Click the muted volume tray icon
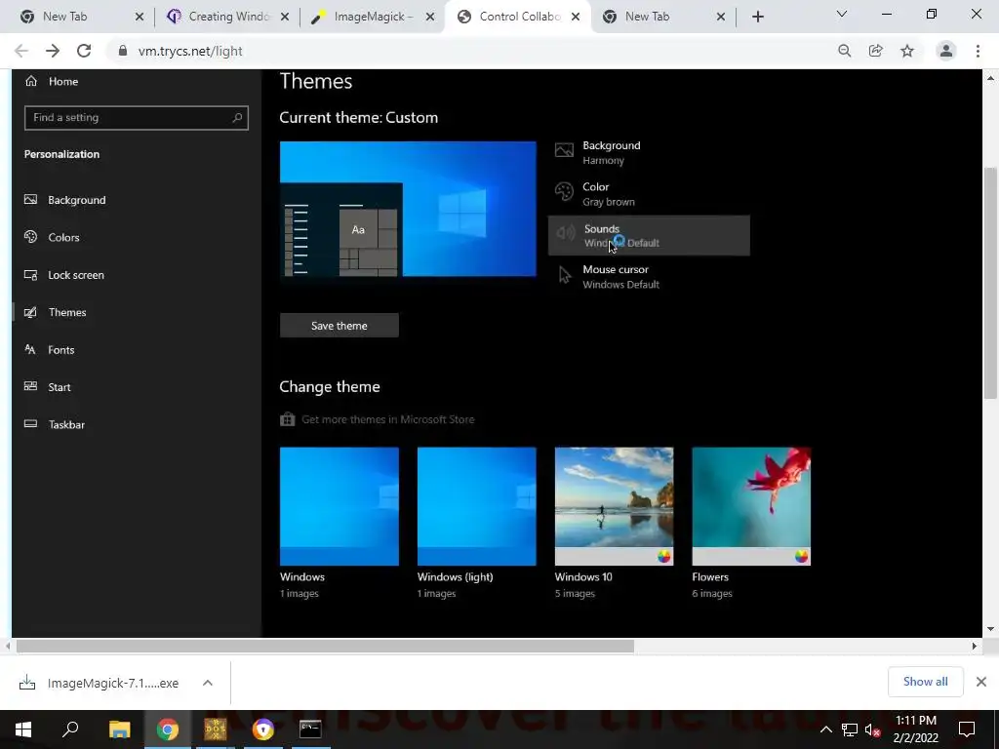The height and width of the screenshot is (749, 999). (x=873, y=729)
